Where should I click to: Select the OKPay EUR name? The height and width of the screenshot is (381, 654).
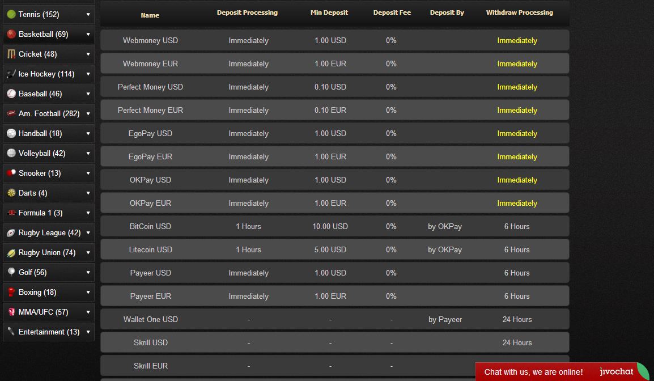(x=150, y=203)
